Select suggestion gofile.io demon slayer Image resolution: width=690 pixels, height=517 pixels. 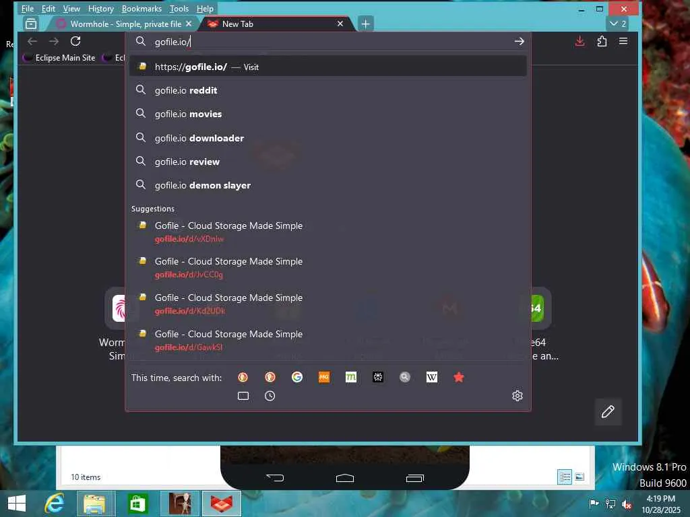[328, 186]
